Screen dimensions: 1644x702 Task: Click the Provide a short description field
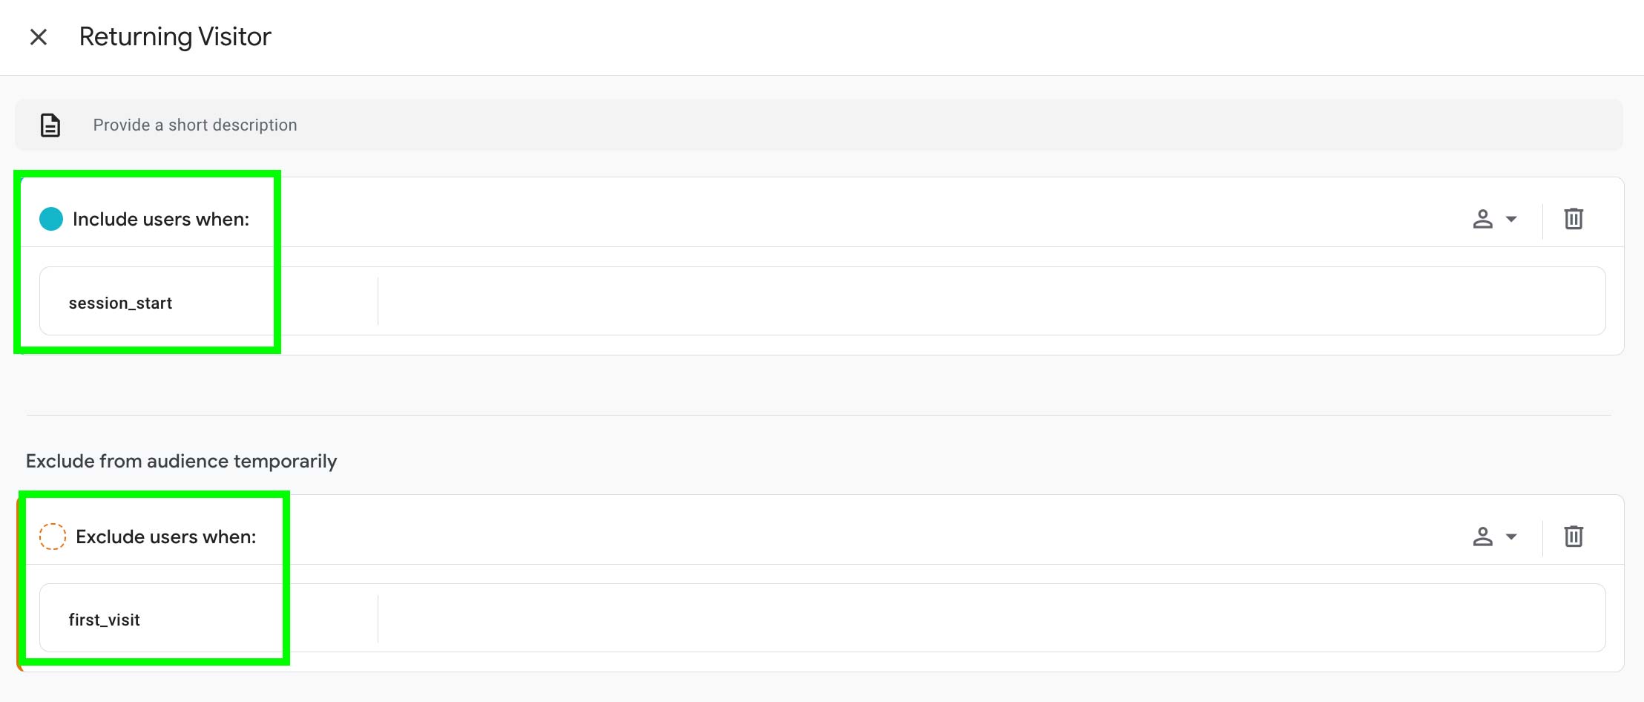point(194,125)
